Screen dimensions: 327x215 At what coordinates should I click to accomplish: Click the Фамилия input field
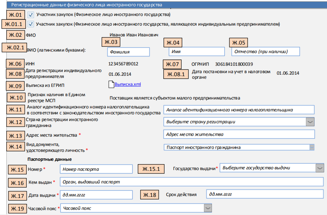[128, 52]
